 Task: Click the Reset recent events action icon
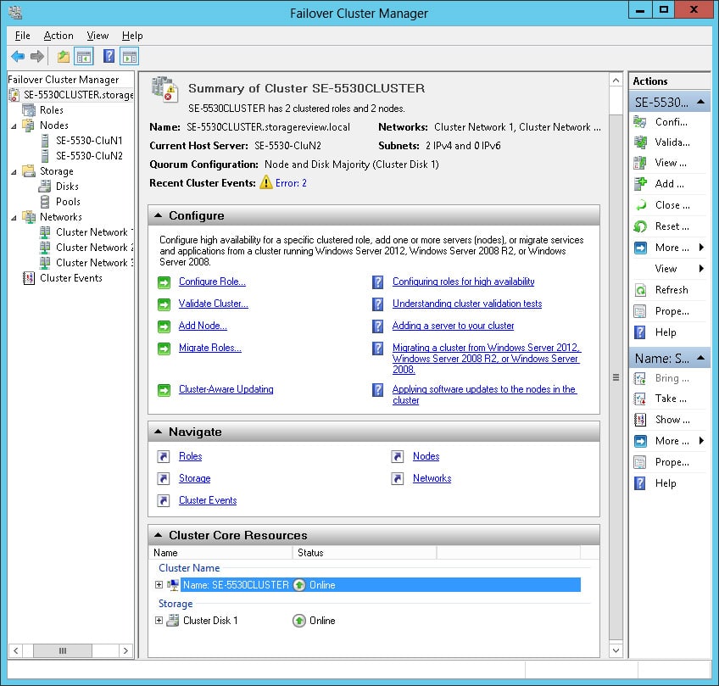[x=640, y=226]
